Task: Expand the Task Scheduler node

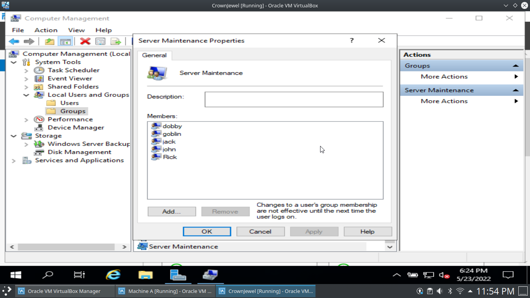Action: (26, 71)
